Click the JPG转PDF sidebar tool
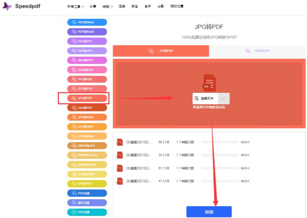The width and height of the screenshot is (307, 218). coord(87,98)
